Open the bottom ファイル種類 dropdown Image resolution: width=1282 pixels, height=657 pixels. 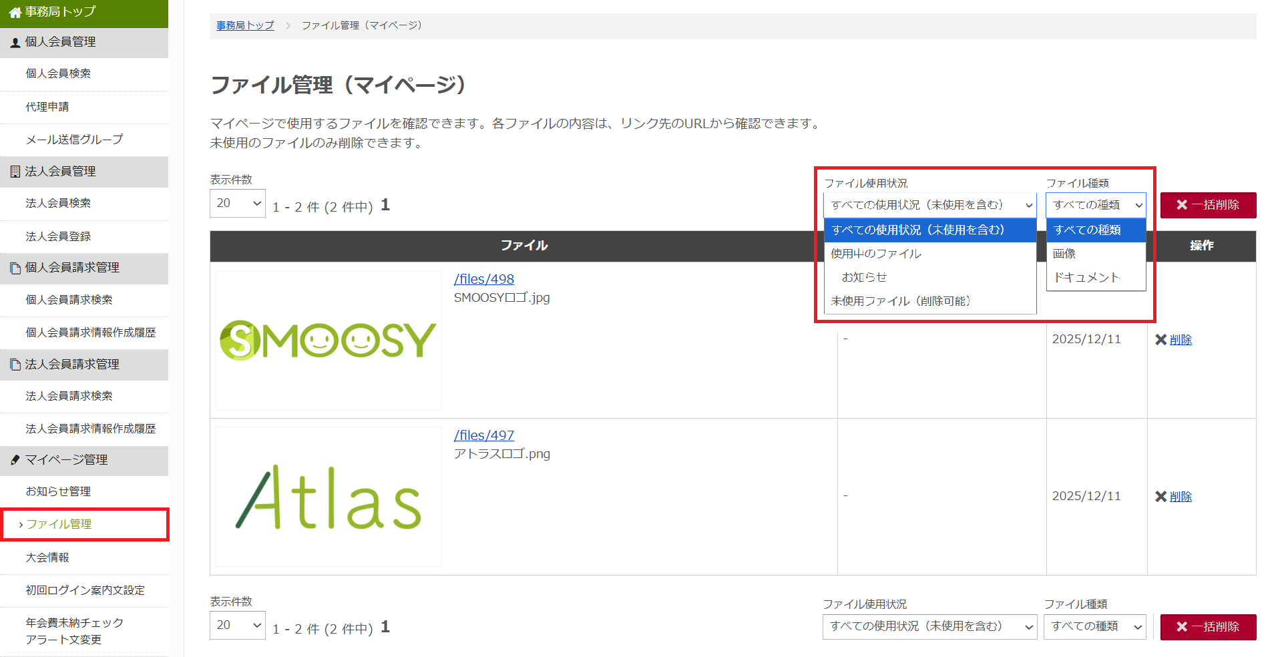coord(1094,626)
